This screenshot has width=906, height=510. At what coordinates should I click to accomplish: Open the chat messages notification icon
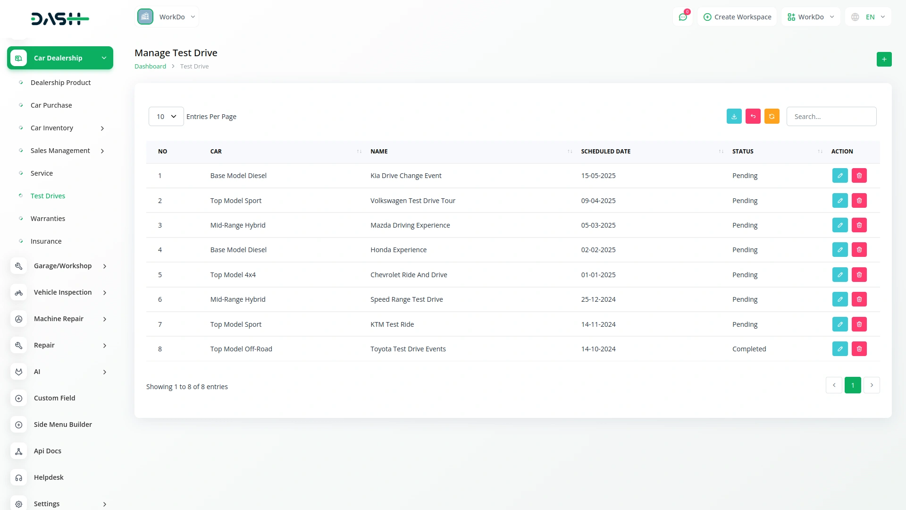683,17
